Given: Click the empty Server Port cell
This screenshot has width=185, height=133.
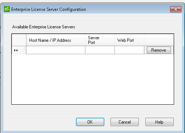Looking at the screenshot, I should (100, 50).
